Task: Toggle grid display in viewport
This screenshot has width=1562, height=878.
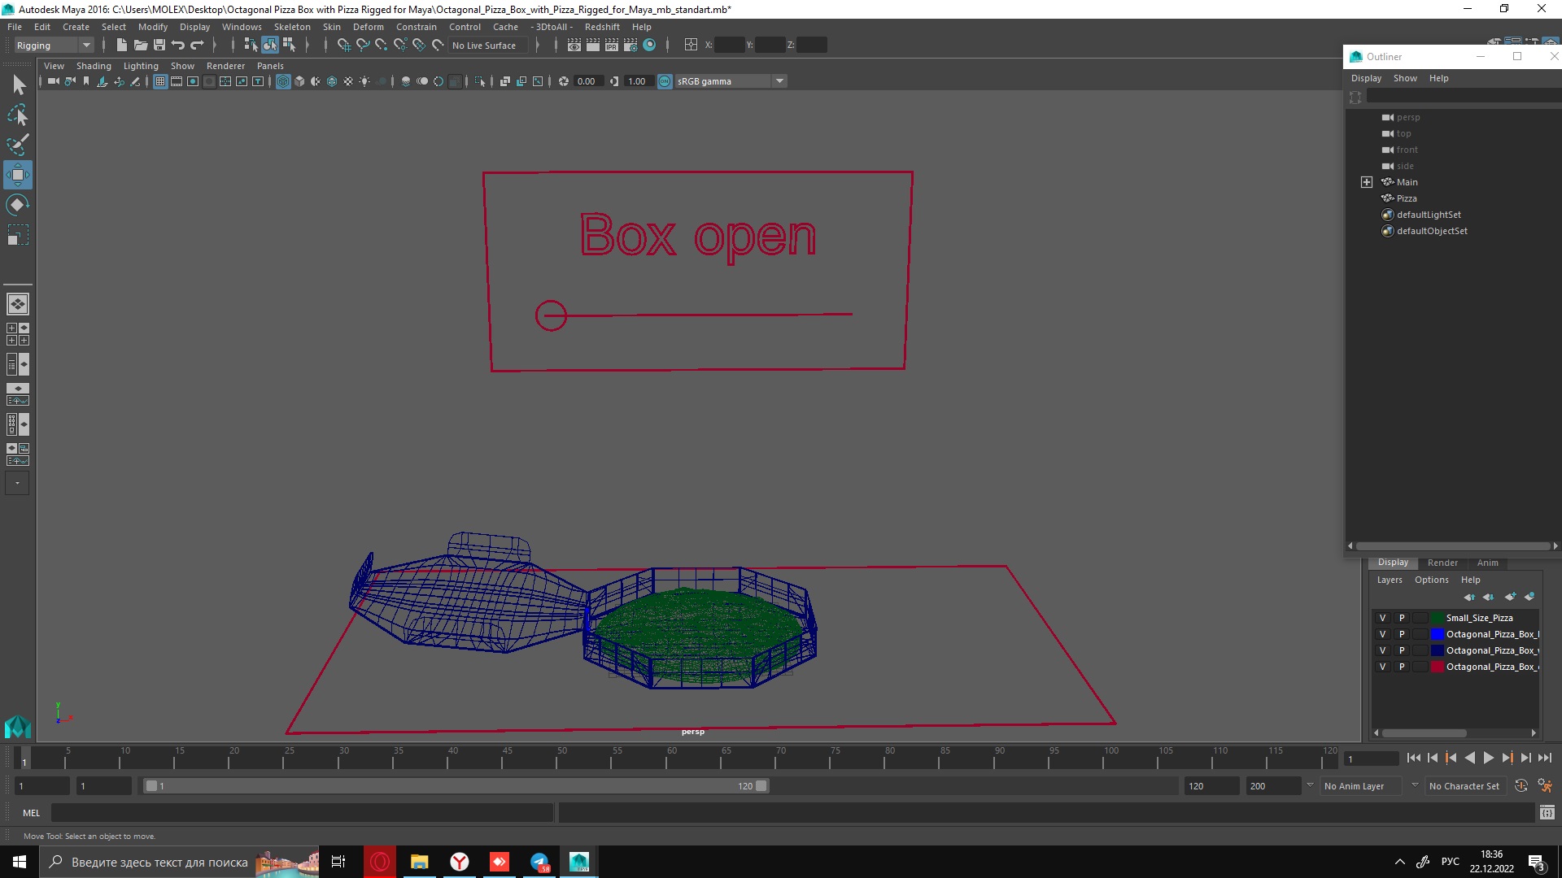Action: click(160, 81)
